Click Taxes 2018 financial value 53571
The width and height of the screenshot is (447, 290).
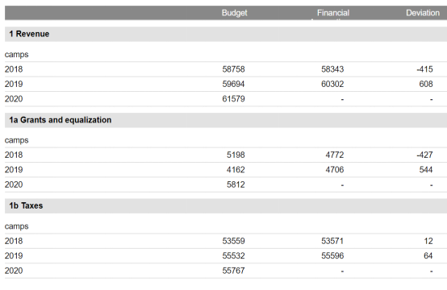point(332,241)
